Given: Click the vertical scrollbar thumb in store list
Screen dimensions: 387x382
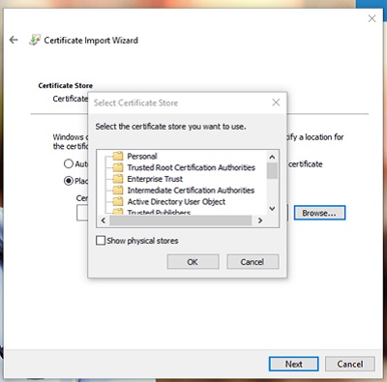Looking at the screenshot, I should tap(272, 171).
